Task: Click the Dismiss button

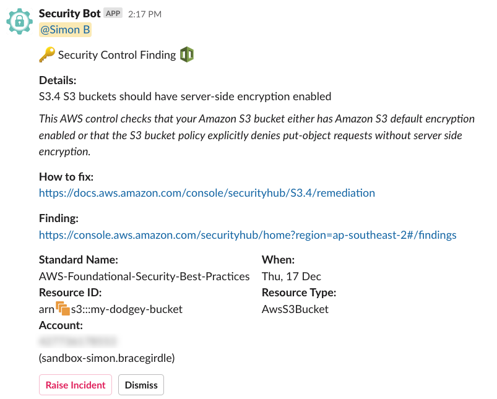Action: coord(141,385)
